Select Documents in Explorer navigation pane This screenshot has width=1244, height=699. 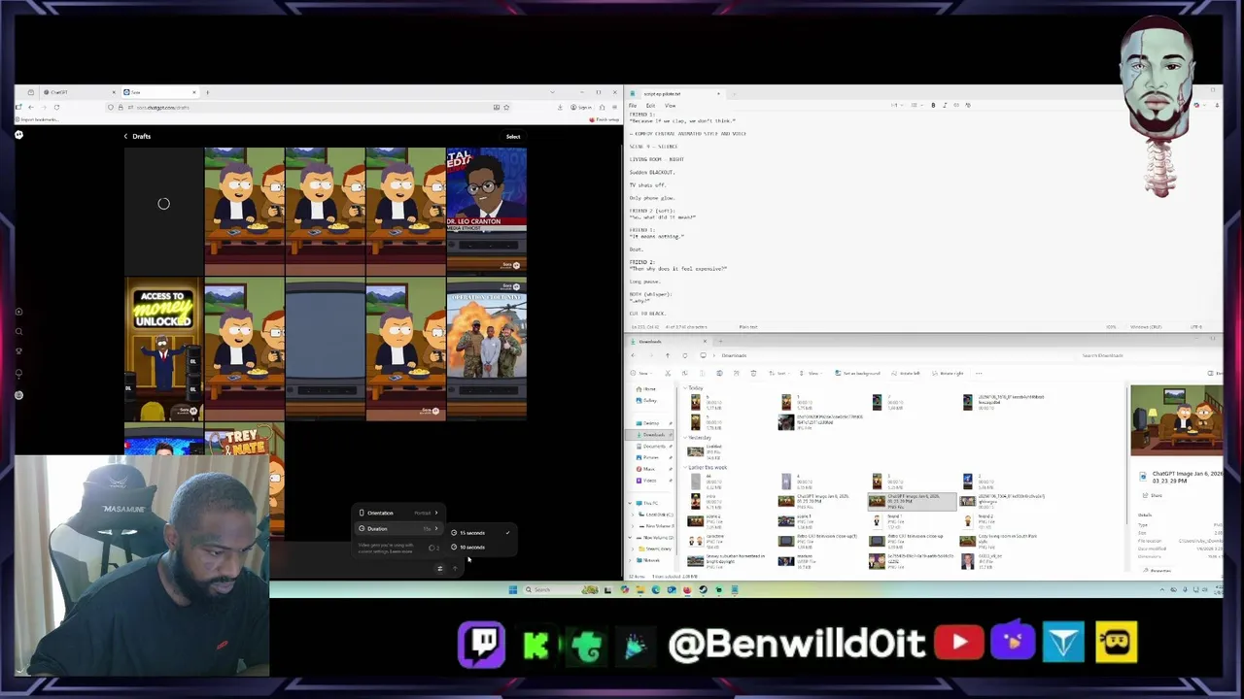654,446
